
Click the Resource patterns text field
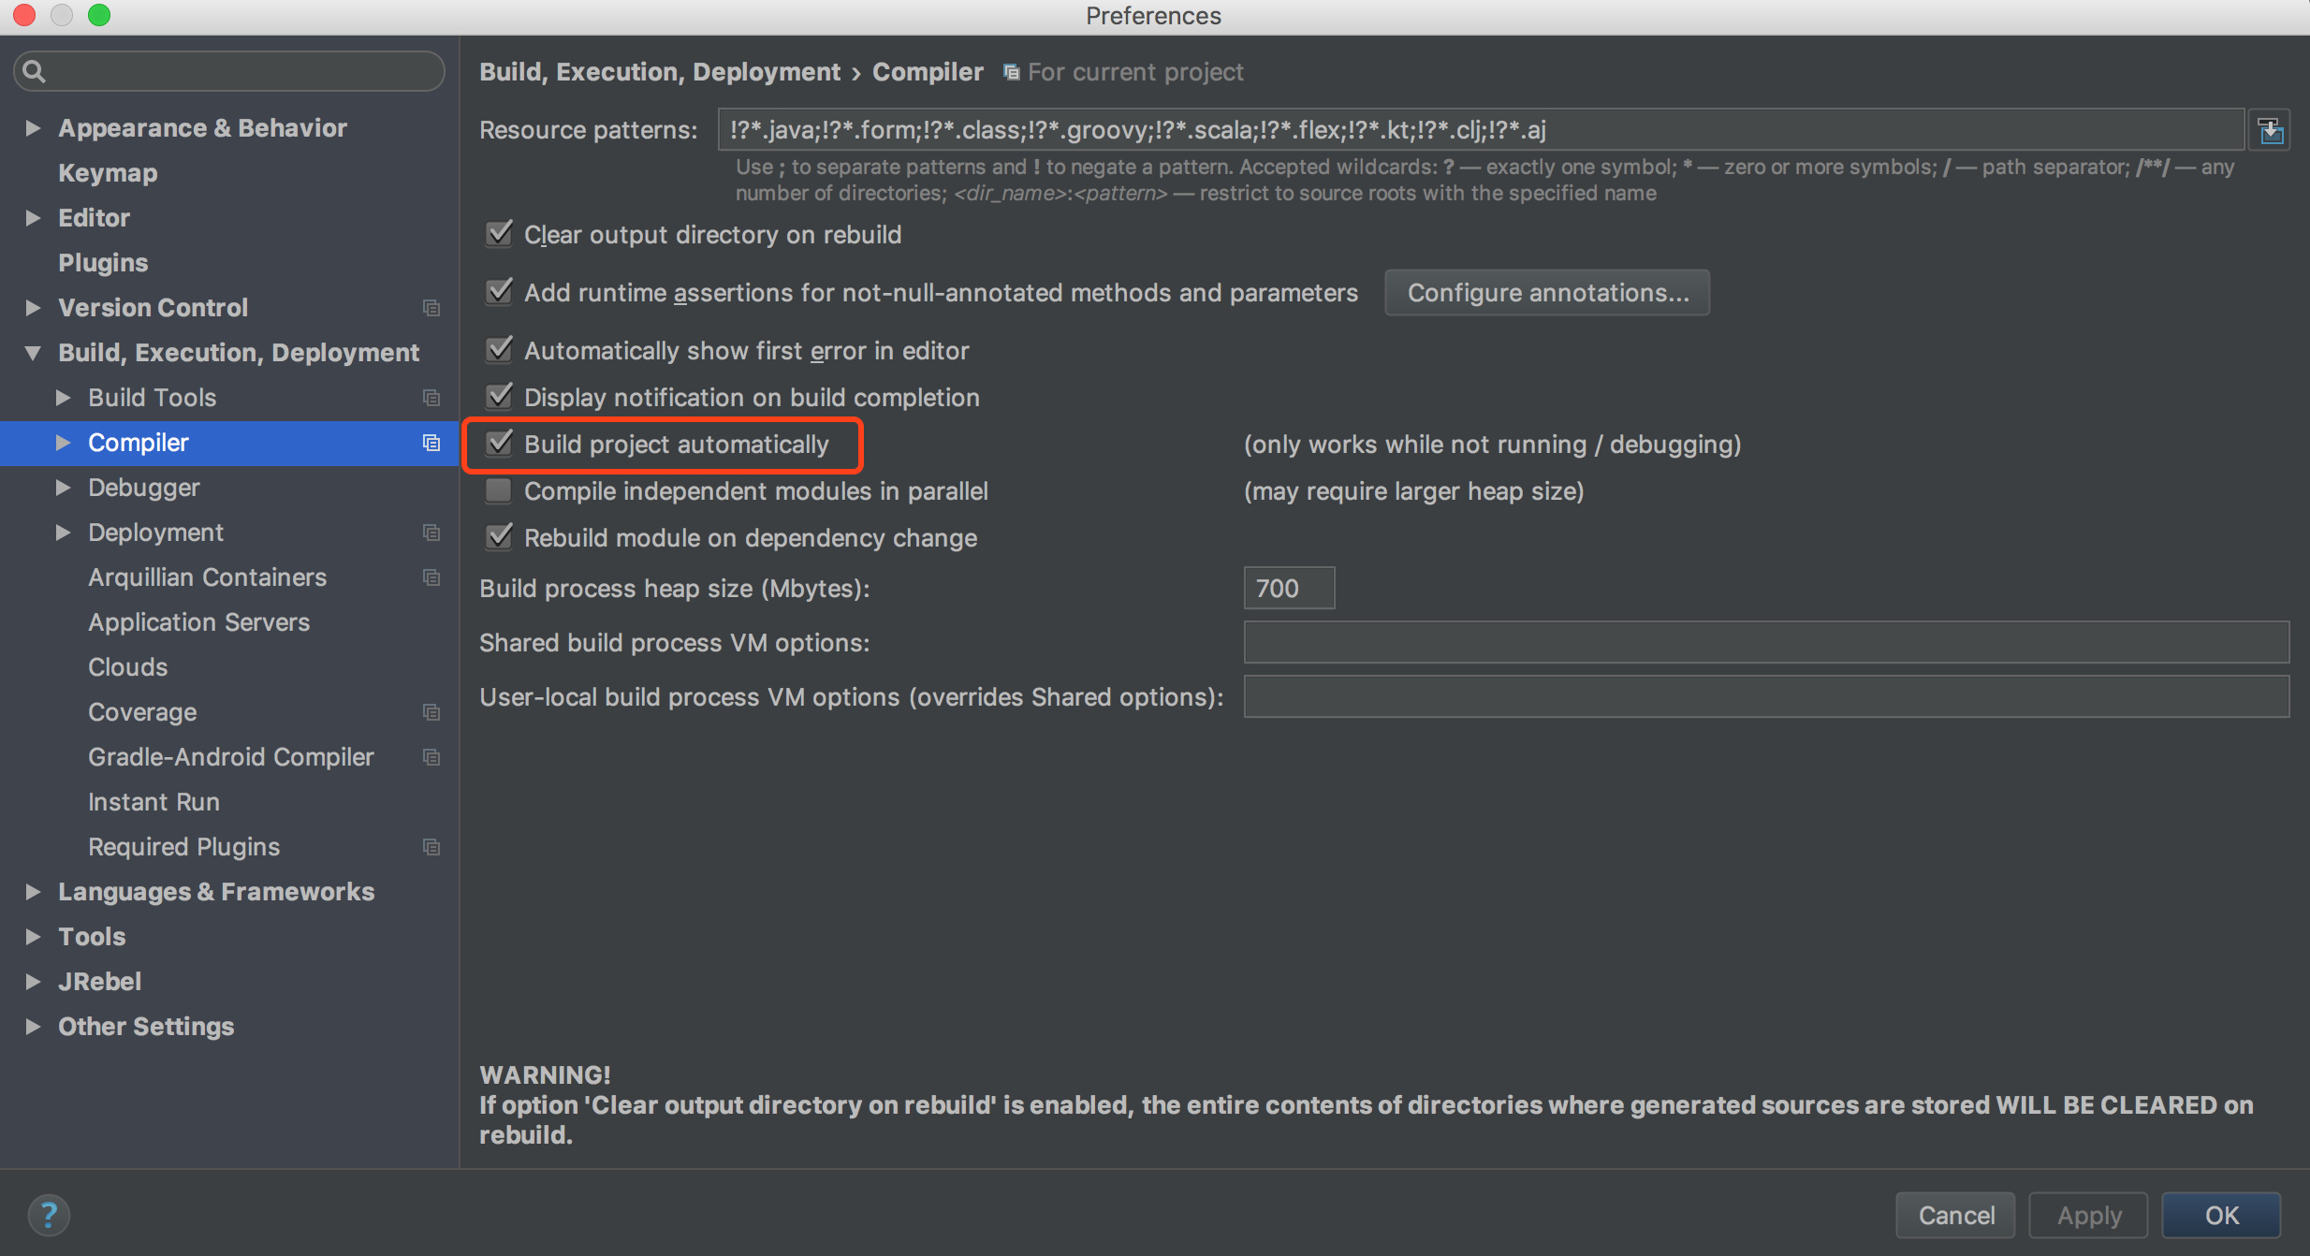(1481, 129)
